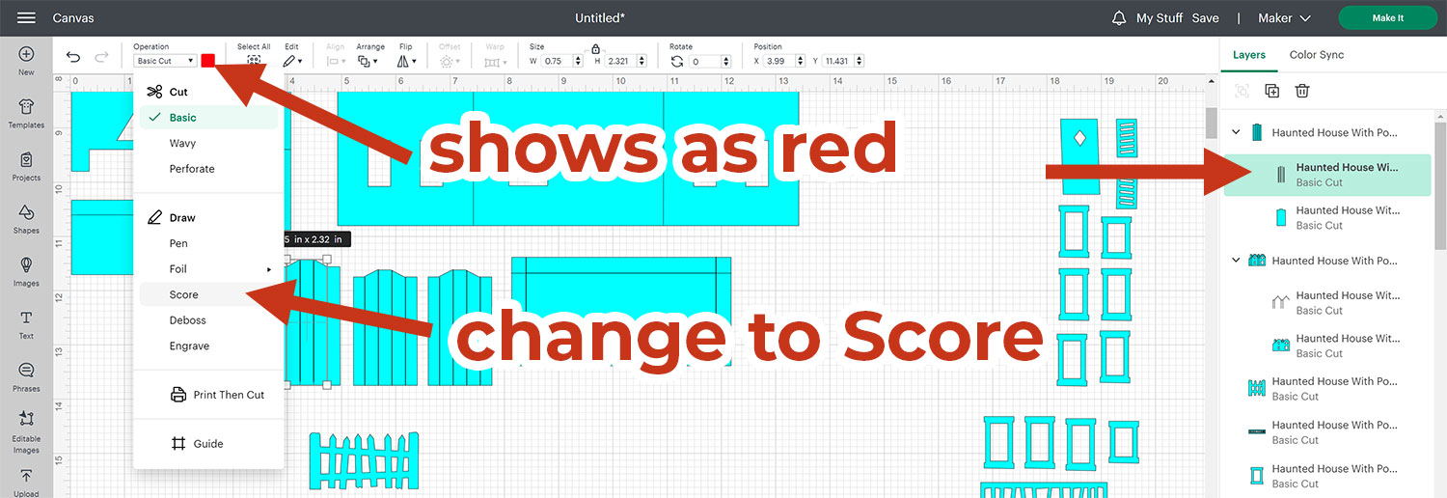
Task: Open the Images library
Action: [26, 272]
